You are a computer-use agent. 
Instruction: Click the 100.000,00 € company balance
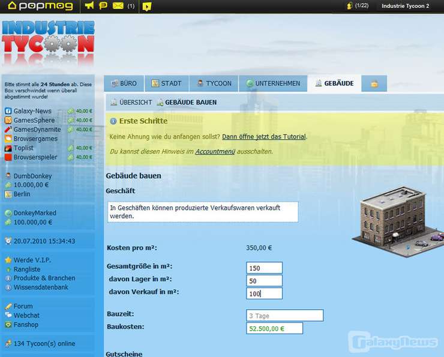(33, 222)
